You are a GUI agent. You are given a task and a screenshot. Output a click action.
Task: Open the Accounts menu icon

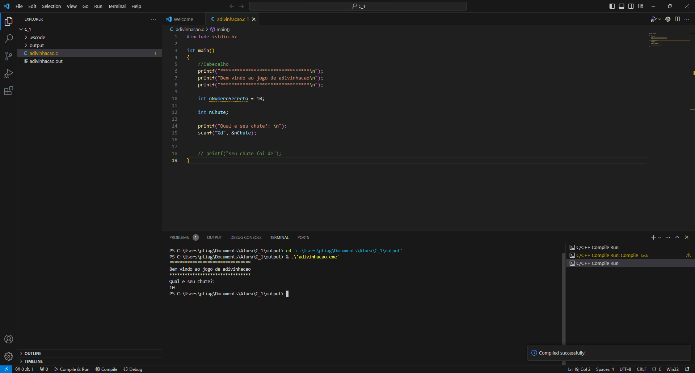pyautogui.click(x=9, y=339)
